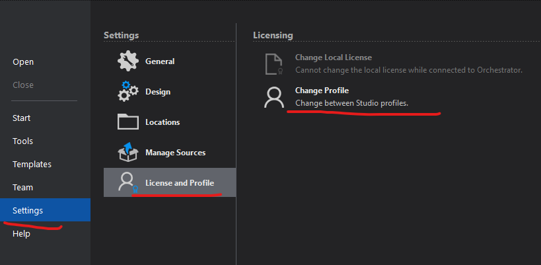Click 'Change between Studio profiles.' text

[x=351, y=103]
